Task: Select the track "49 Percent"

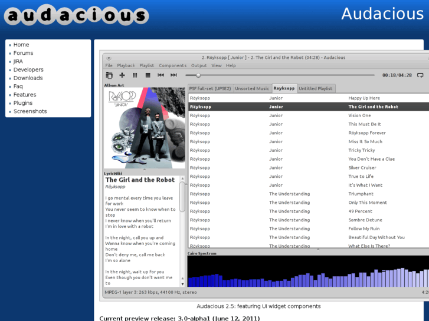Action: (309, 211)
